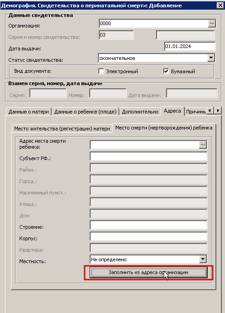This screenshot has height=313, width=225.
Task: Expand the Статус свидетельства dropdown
Action: click(x=211, y=58)
